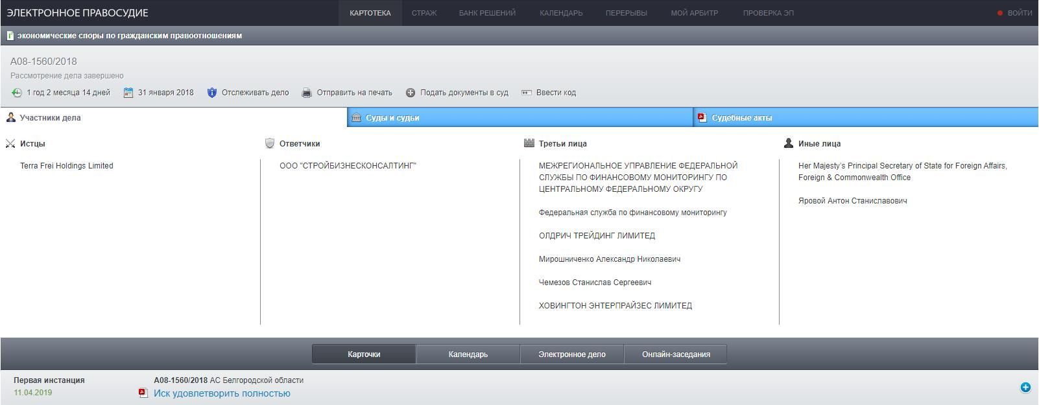Open the КАРТОТЕКА menu tab
Image resolution: width=1039 pixels, height=405 pixels.
[x=370, y=13]
